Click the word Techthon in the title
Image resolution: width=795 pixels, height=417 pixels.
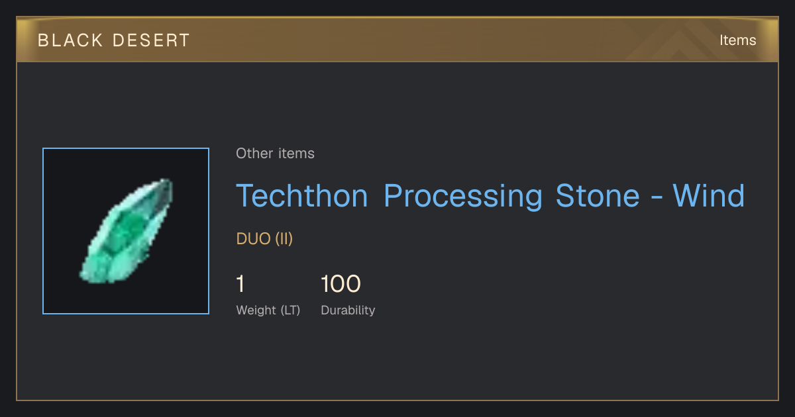(302, 196)
